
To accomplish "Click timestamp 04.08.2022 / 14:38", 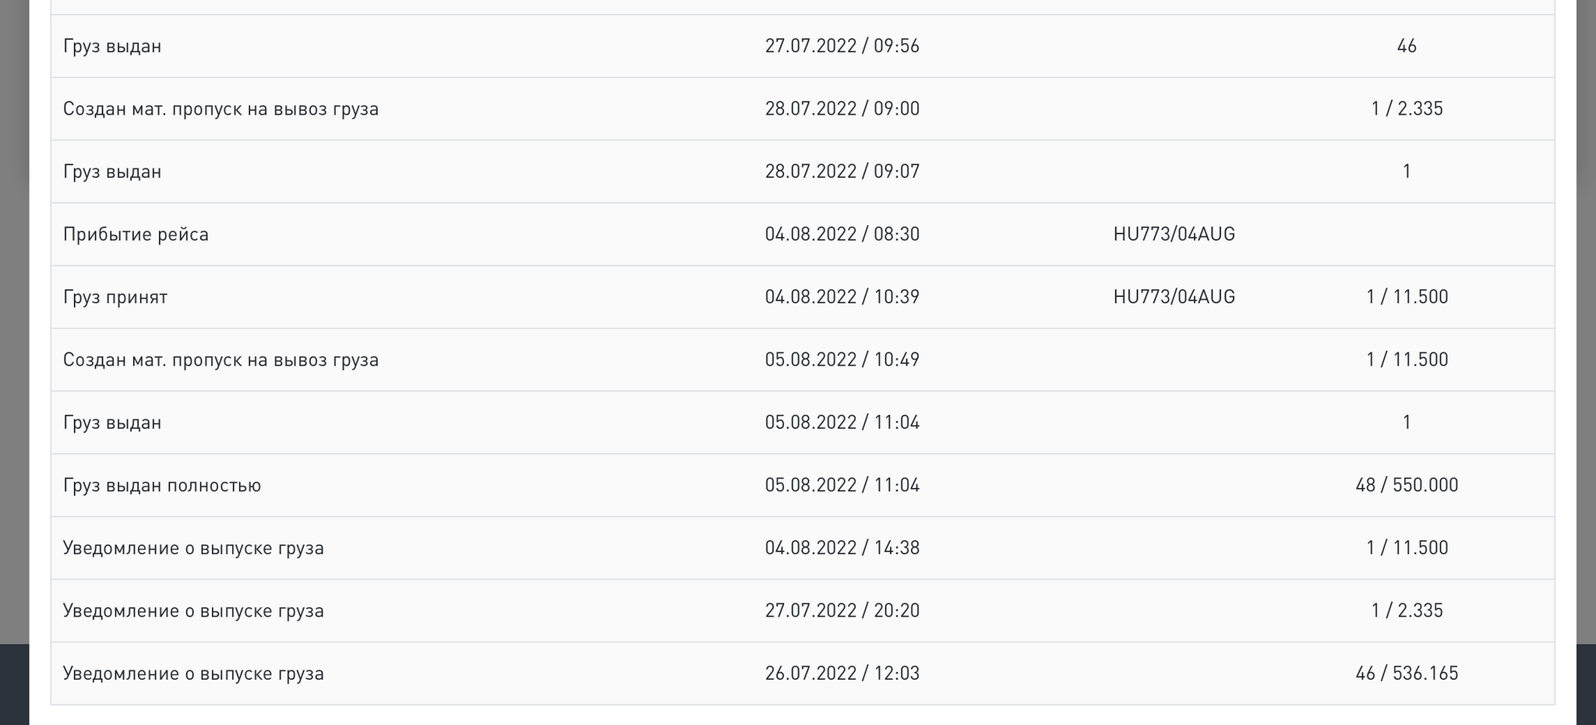I will click(842, 548).
